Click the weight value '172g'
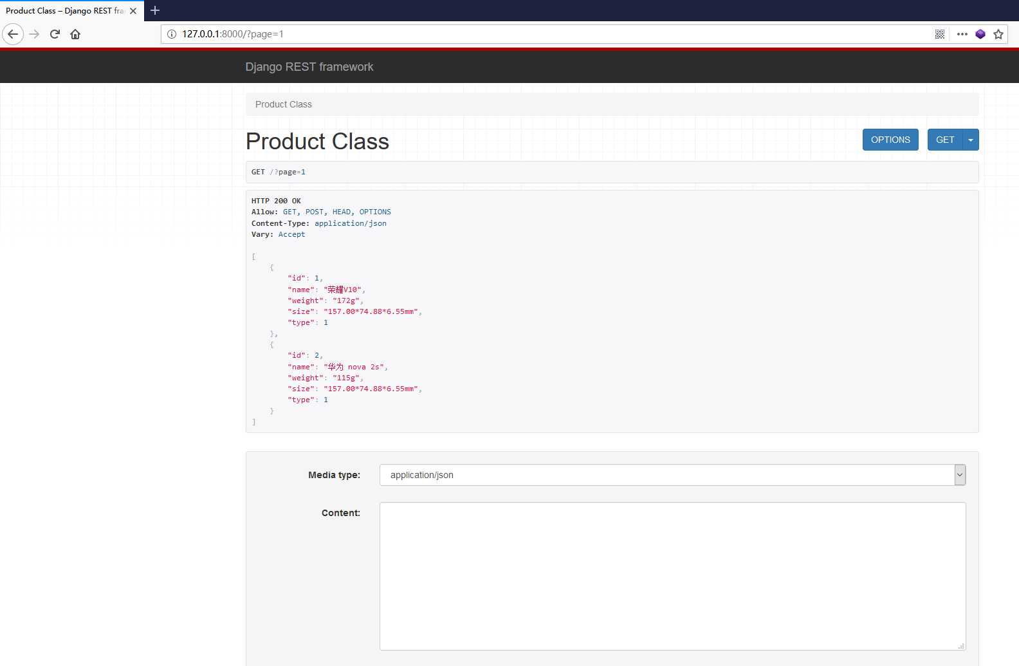 tap(347, 301)
